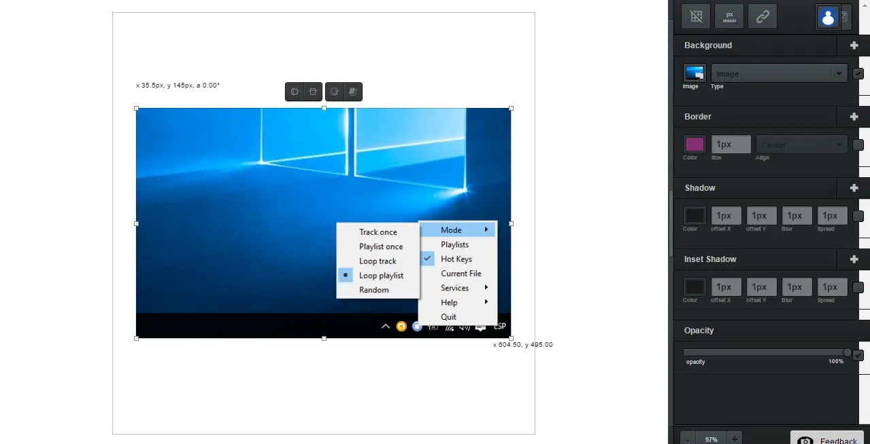The width and height of the screenshot is (870, 444).
Task: Open the Border Align dropdown showing Center
Action: [x=802, y=145]
